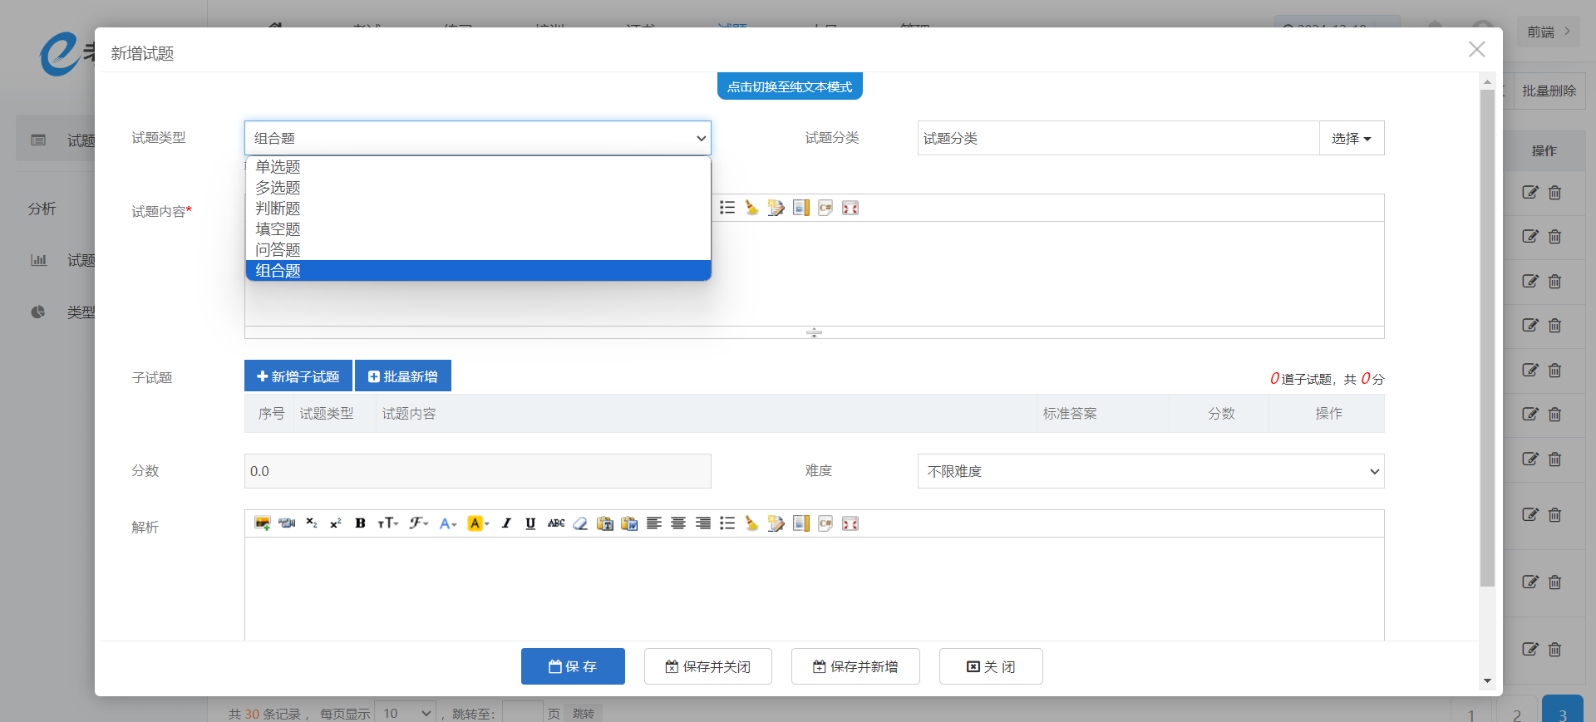The height and width of the screenshot is (722, 1596).
Task: Switch to plain text mode via 点击切换至纯文本模式
Action: [x=790, y=86]
